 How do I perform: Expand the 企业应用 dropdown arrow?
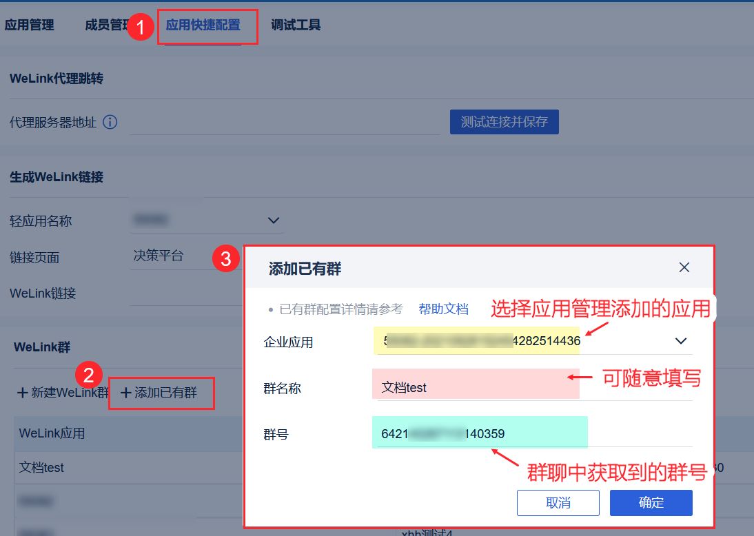click(x=681, y=341)
